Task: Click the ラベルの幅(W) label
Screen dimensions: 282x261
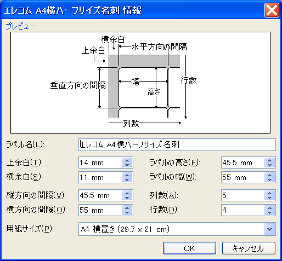Action: click(173, 177)
